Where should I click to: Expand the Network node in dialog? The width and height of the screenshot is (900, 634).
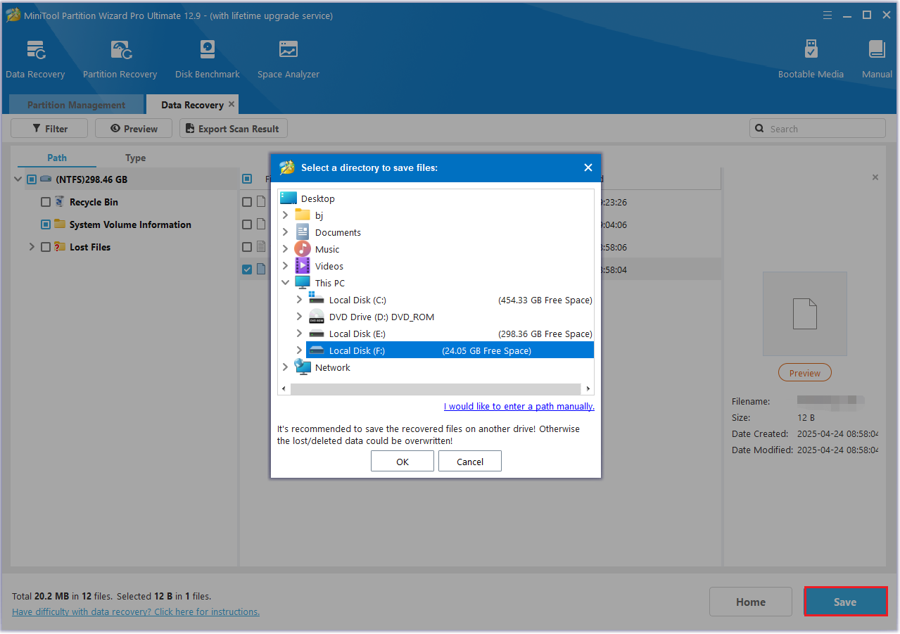click(285, 367)
